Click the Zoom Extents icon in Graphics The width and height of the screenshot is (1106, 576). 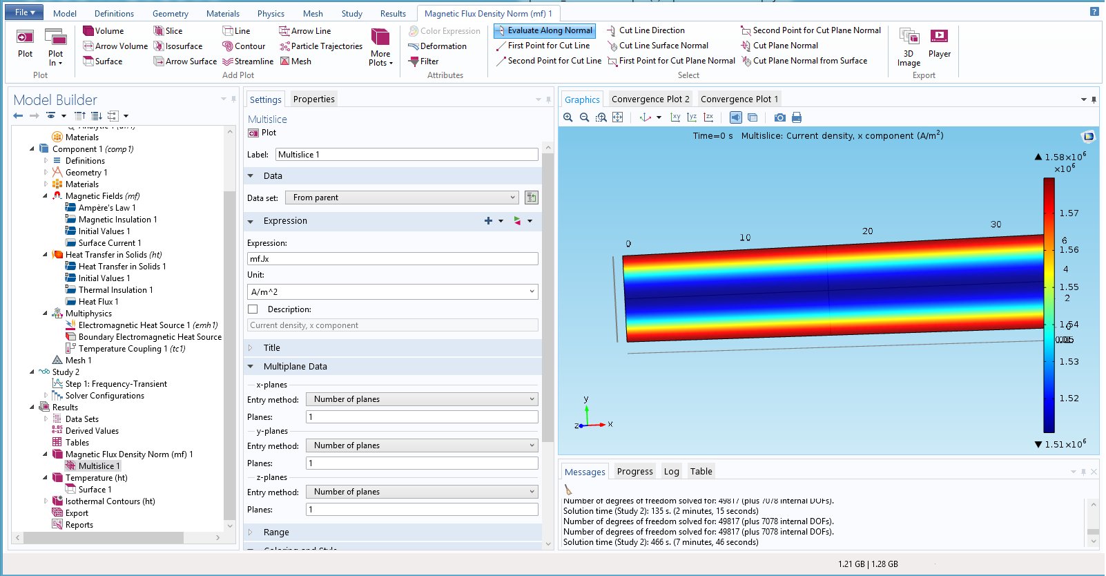tap(618, 117)
